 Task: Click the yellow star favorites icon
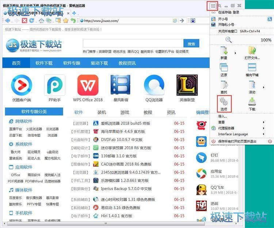(x=66, y=21)
